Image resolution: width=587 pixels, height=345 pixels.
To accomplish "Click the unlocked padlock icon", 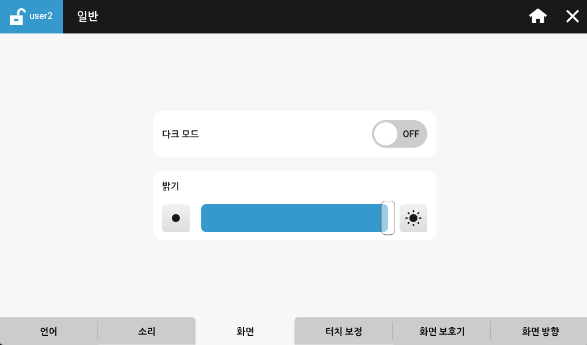I will coord(17,17).
